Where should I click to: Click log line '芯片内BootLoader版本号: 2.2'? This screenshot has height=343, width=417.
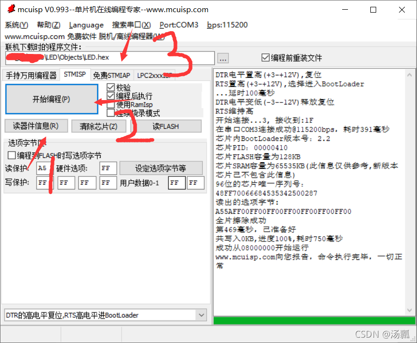pyautogui.click(x=273, y=138)
